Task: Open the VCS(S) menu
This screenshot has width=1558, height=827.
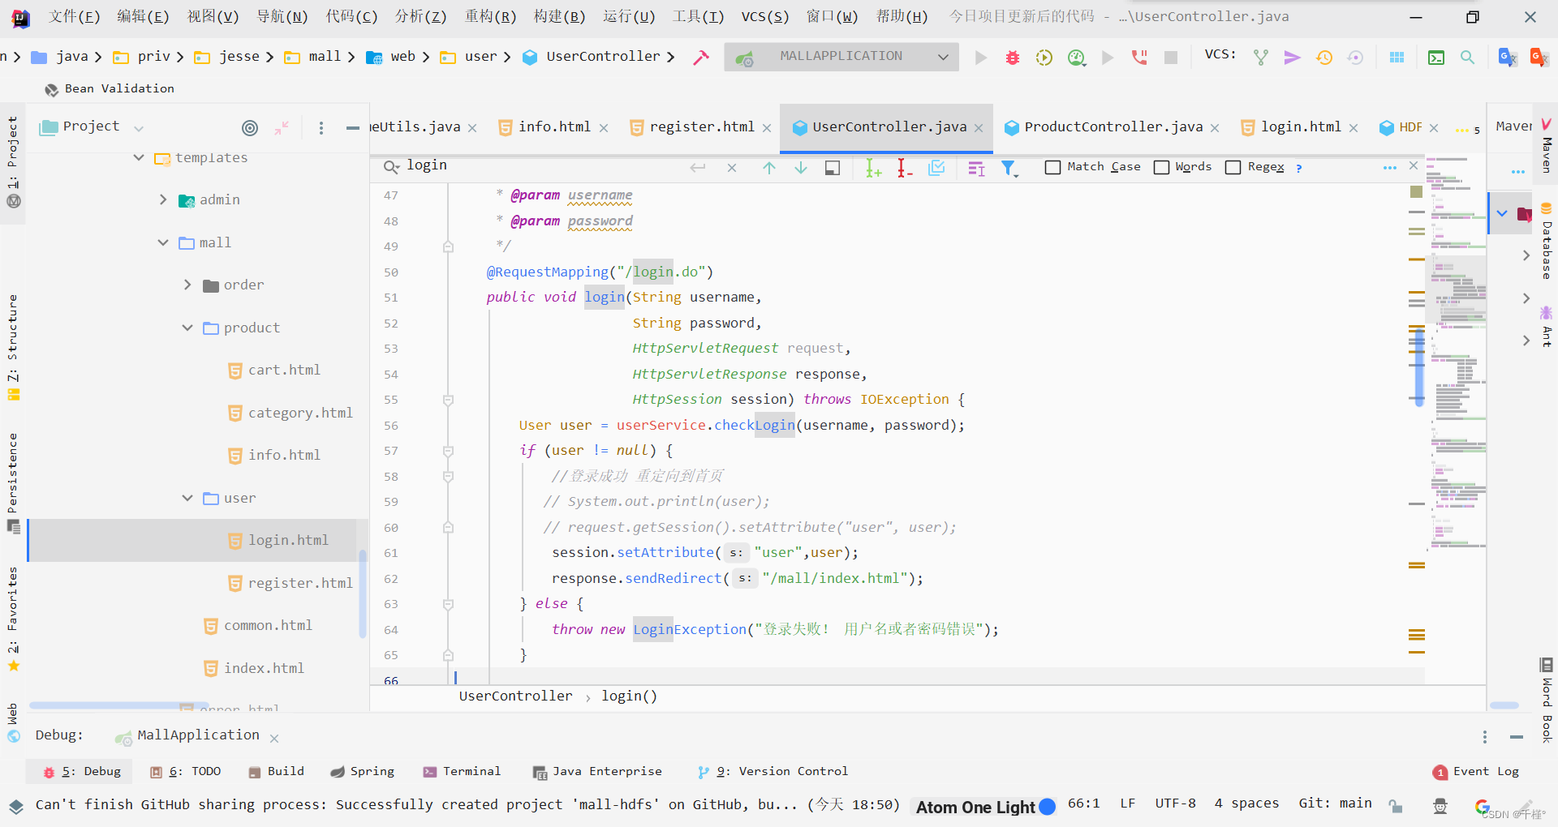Action: point(764,16)
